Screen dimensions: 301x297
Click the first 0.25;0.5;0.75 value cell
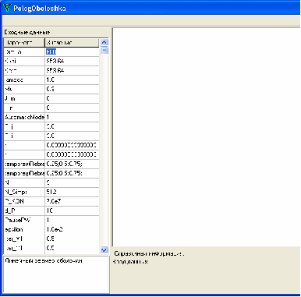click(72, 164)
